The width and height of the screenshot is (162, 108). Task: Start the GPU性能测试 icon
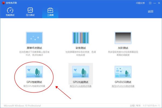(x=34, y=72)
